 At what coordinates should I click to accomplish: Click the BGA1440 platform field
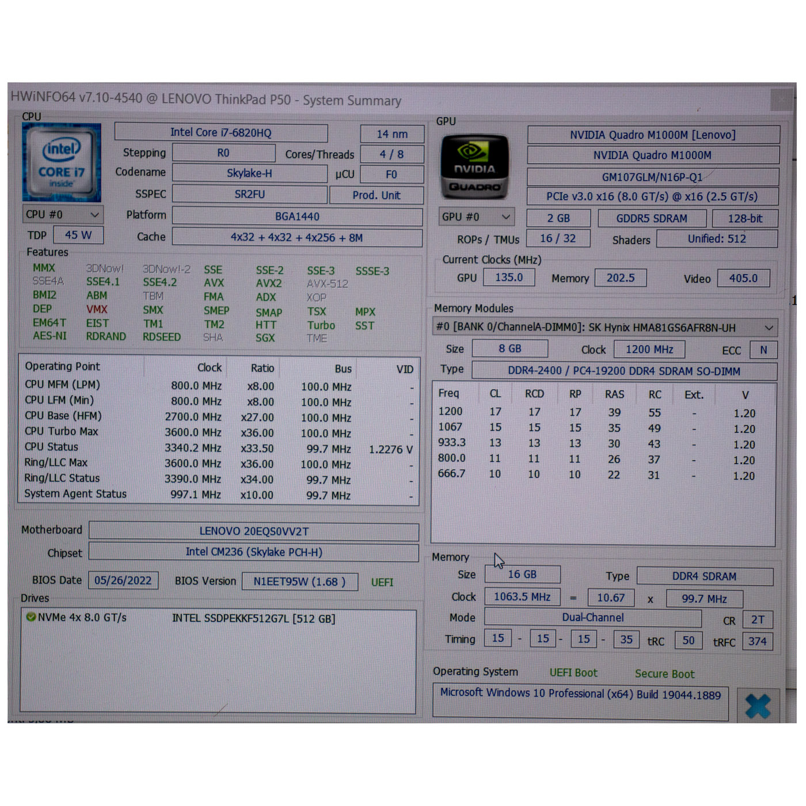(x=298, y=216)
